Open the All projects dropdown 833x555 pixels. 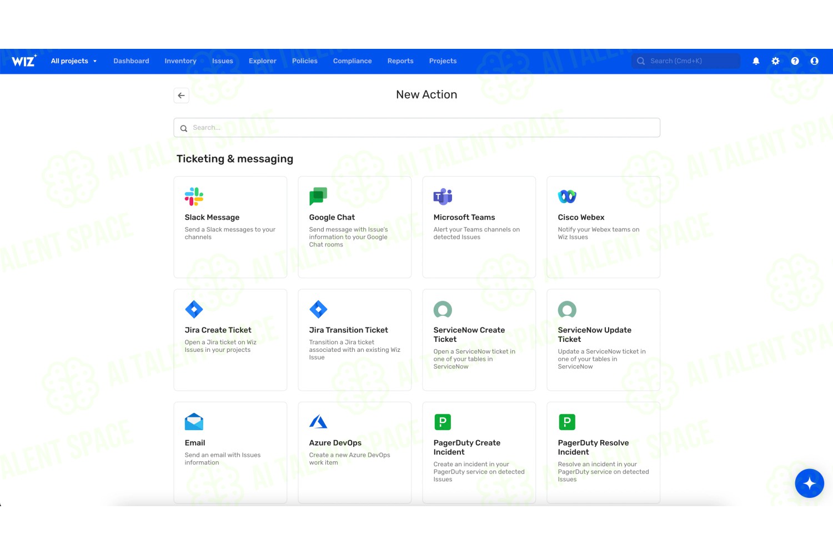point(74,61)
